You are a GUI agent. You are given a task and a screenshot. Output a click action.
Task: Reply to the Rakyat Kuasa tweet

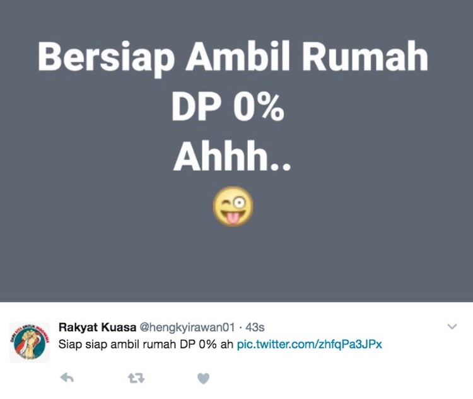click(67, 378)
